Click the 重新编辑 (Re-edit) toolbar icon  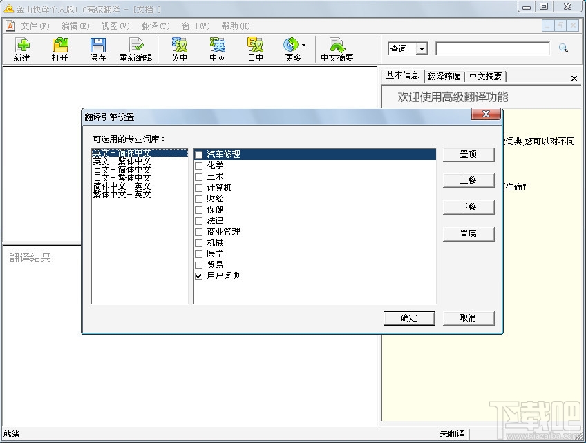click(x=135, y=49)
